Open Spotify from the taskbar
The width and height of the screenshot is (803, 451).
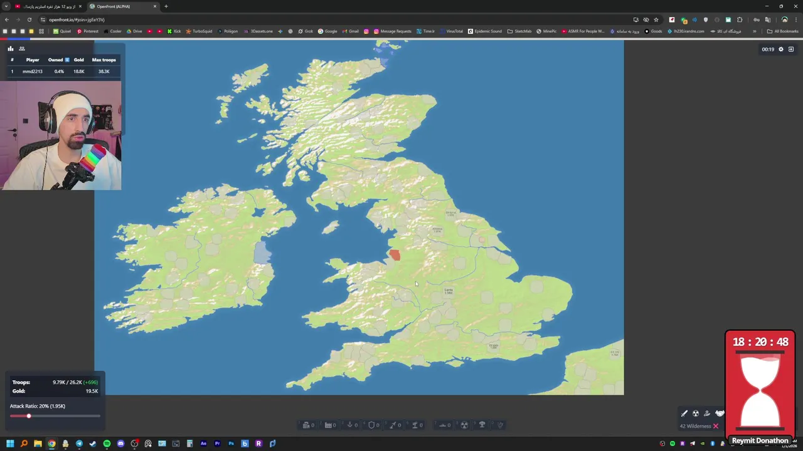[107, 443]
